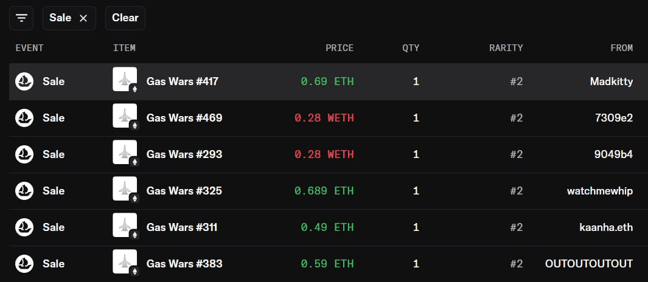The image size is (648, 282).
Task: Click the RARITY column header
Action: 506,48
